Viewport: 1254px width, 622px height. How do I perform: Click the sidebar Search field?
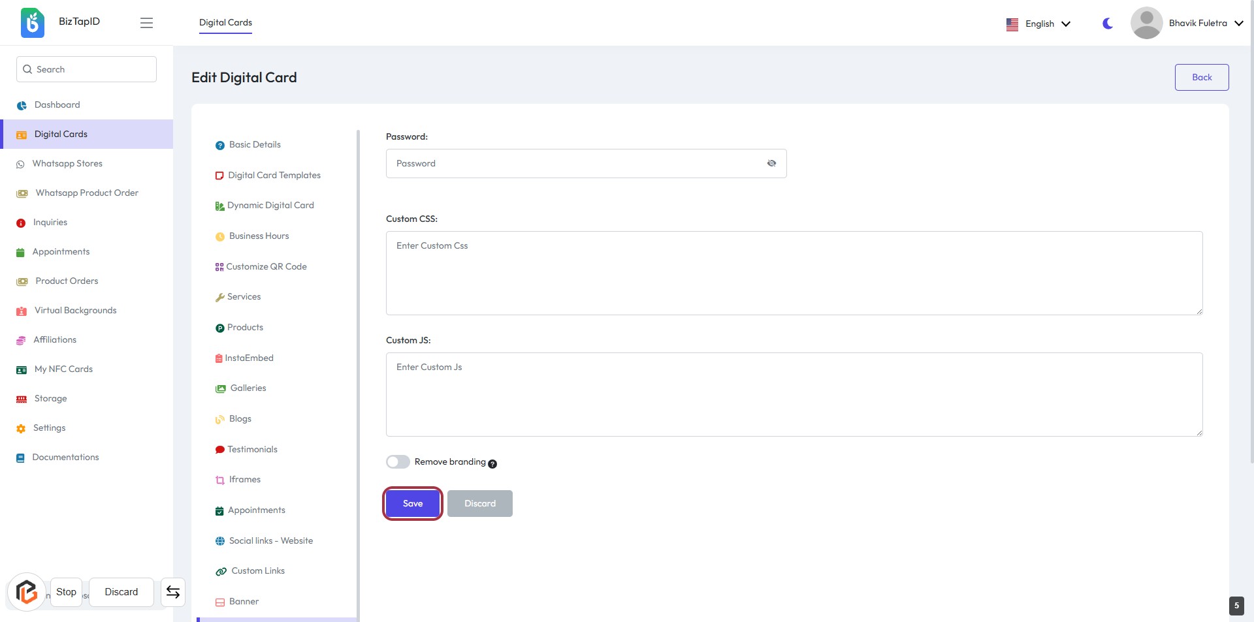(87, 69)
